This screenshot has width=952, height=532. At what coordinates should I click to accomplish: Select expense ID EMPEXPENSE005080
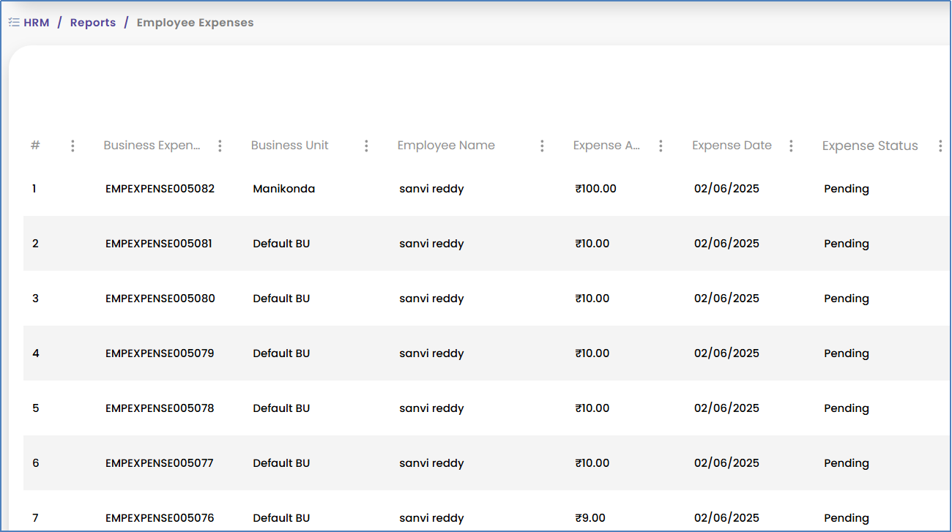point(160,299)
